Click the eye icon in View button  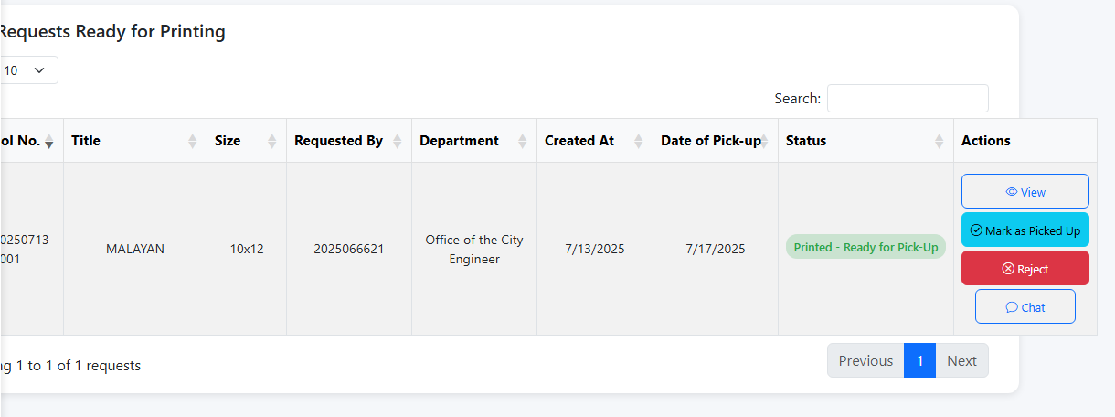(1011, 192)
